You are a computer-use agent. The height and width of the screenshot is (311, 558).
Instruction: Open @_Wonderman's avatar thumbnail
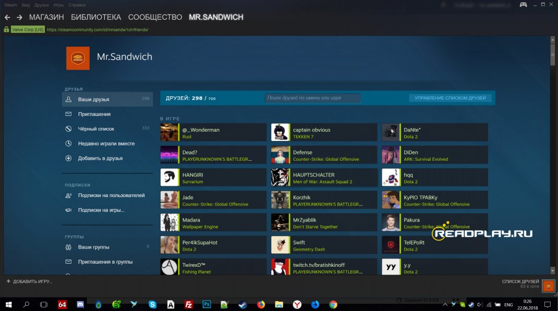pos(169,132)
